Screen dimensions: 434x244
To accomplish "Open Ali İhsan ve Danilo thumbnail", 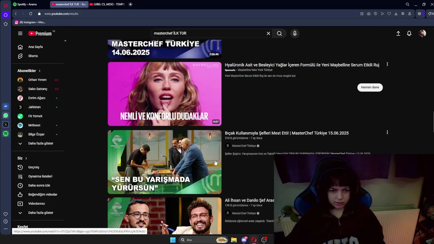I will (x=164, y=216).
